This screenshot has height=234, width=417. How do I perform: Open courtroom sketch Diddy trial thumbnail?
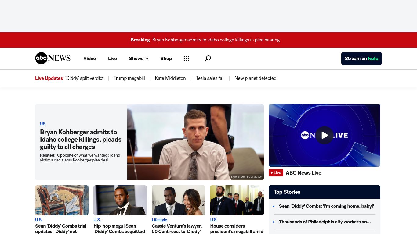(62, 200)
